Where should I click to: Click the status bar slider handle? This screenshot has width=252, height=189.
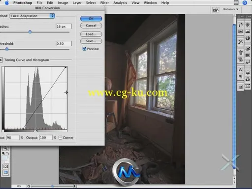pyautogui.click(x=52, y=186)
